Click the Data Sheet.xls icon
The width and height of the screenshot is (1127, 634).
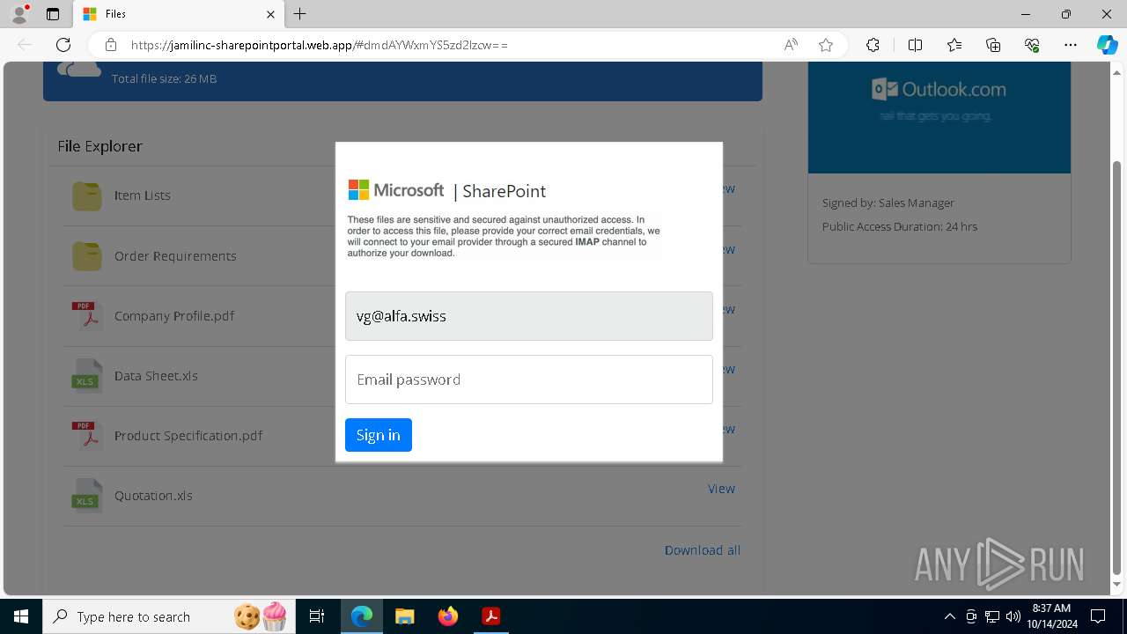(87, 375)
